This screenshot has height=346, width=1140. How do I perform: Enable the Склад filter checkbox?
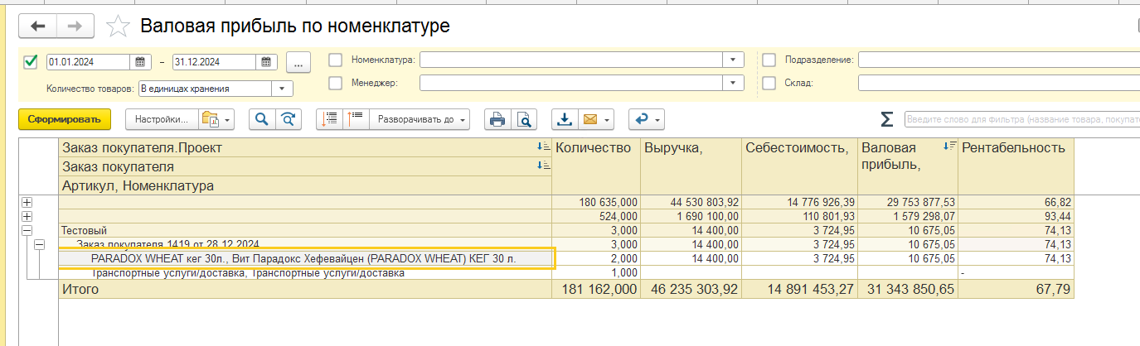tap(769, 83)
